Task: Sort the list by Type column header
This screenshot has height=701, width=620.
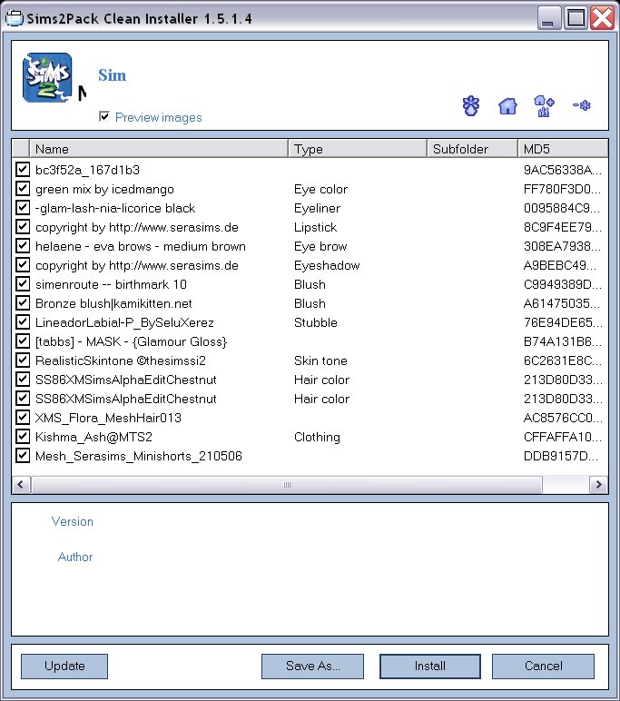Action: (358, 149)
